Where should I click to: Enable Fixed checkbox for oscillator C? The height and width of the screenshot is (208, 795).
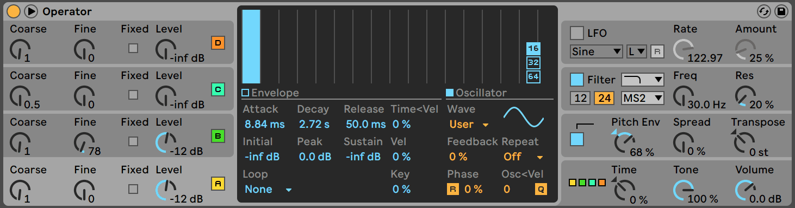coord(133,95)
